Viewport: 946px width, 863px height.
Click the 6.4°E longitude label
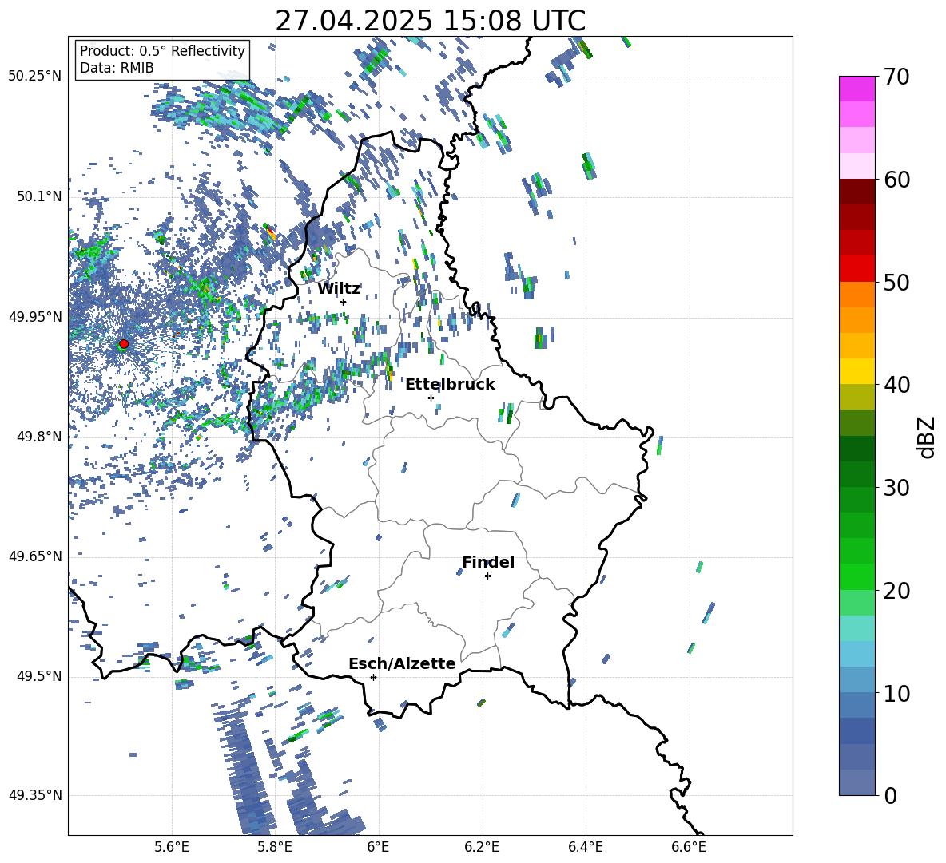tap(585, 847)
